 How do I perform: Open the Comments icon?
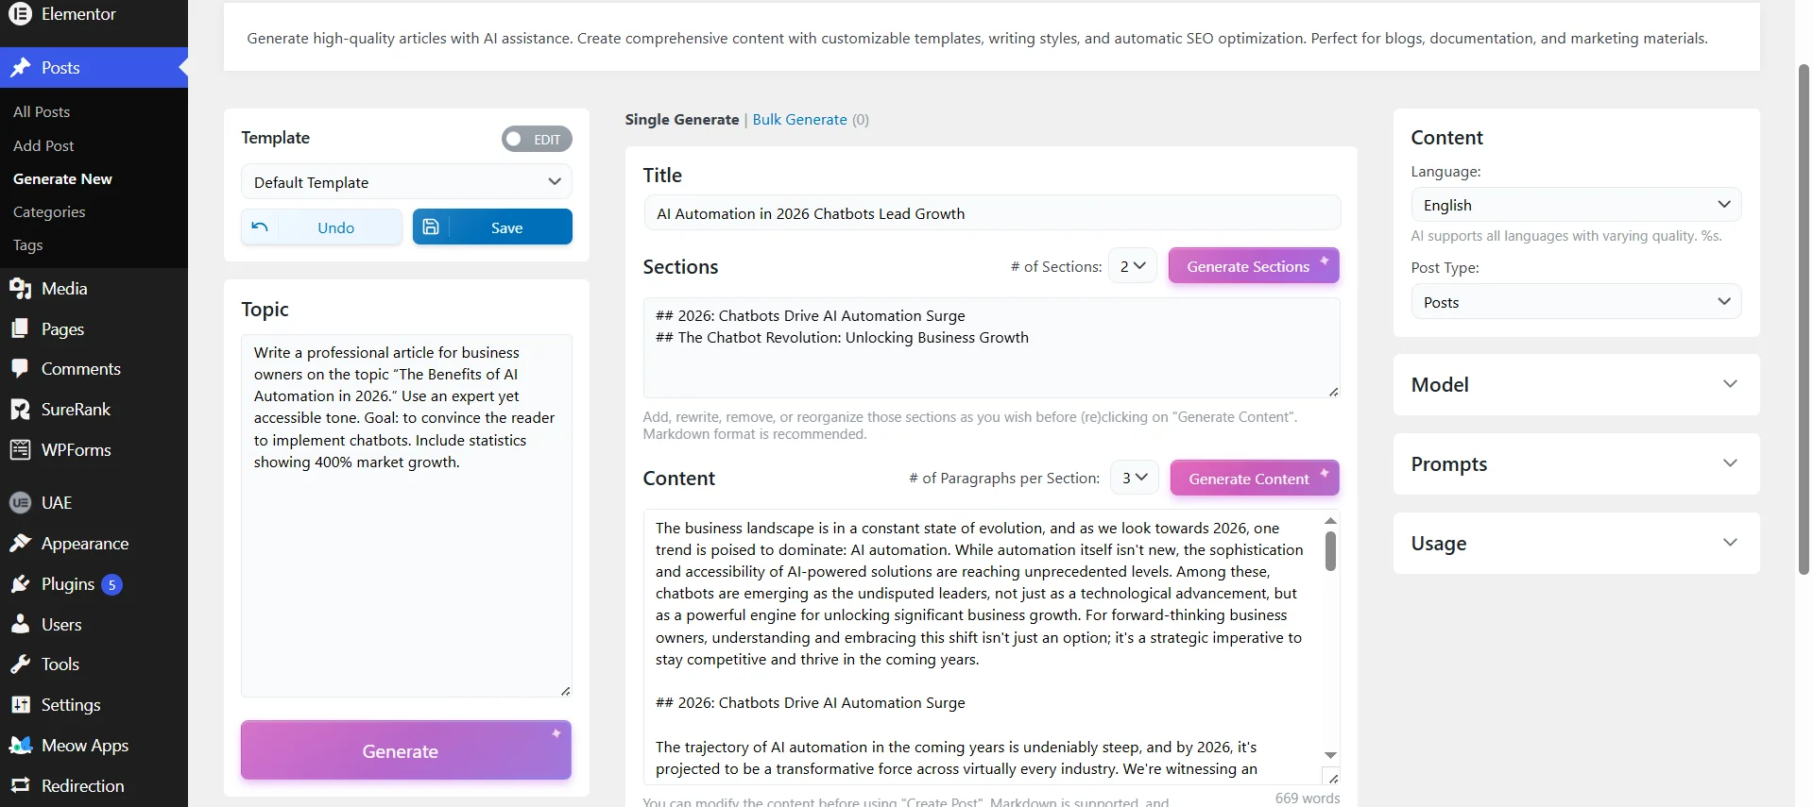[21, 368]
